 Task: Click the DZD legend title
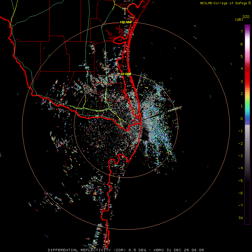[x=246, y=17]
